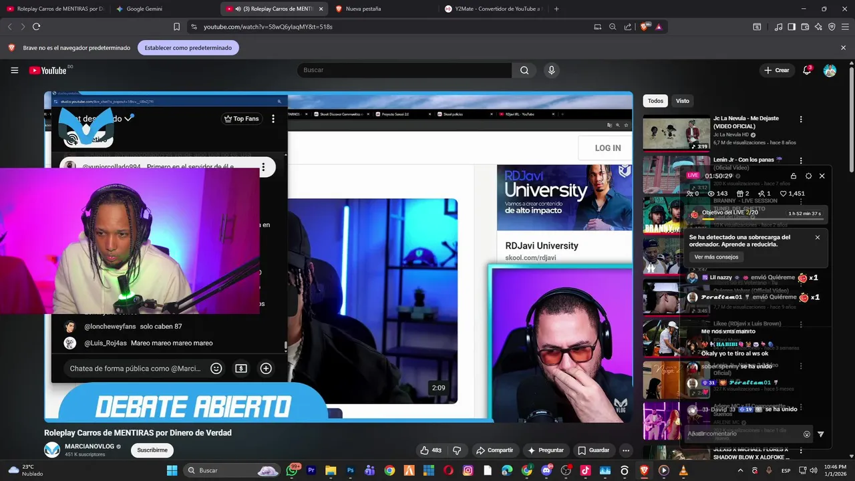
Task: Click in the YouTube Buscar search field
Action: pyautogui.click(x=404, y=70)
